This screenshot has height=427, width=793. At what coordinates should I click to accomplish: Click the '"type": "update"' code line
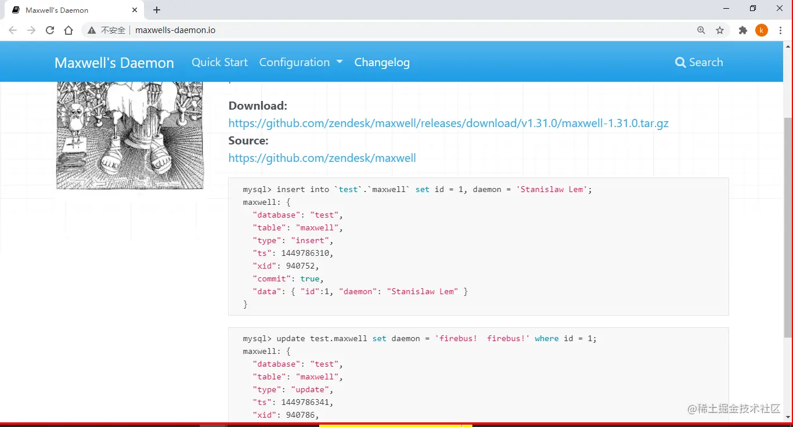(293, 389)
